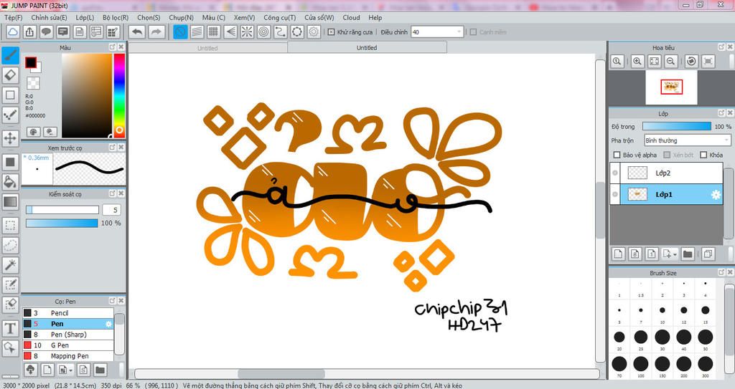This screenshot has width=735, height=389.
Task: Enable the Crisscross grid snap guide
Action: (214, 32)
